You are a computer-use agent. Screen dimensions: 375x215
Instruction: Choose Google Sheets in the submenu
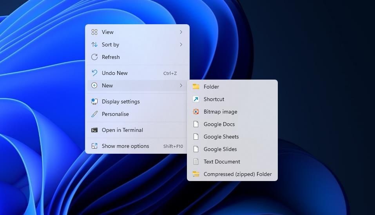click(232, 137)
